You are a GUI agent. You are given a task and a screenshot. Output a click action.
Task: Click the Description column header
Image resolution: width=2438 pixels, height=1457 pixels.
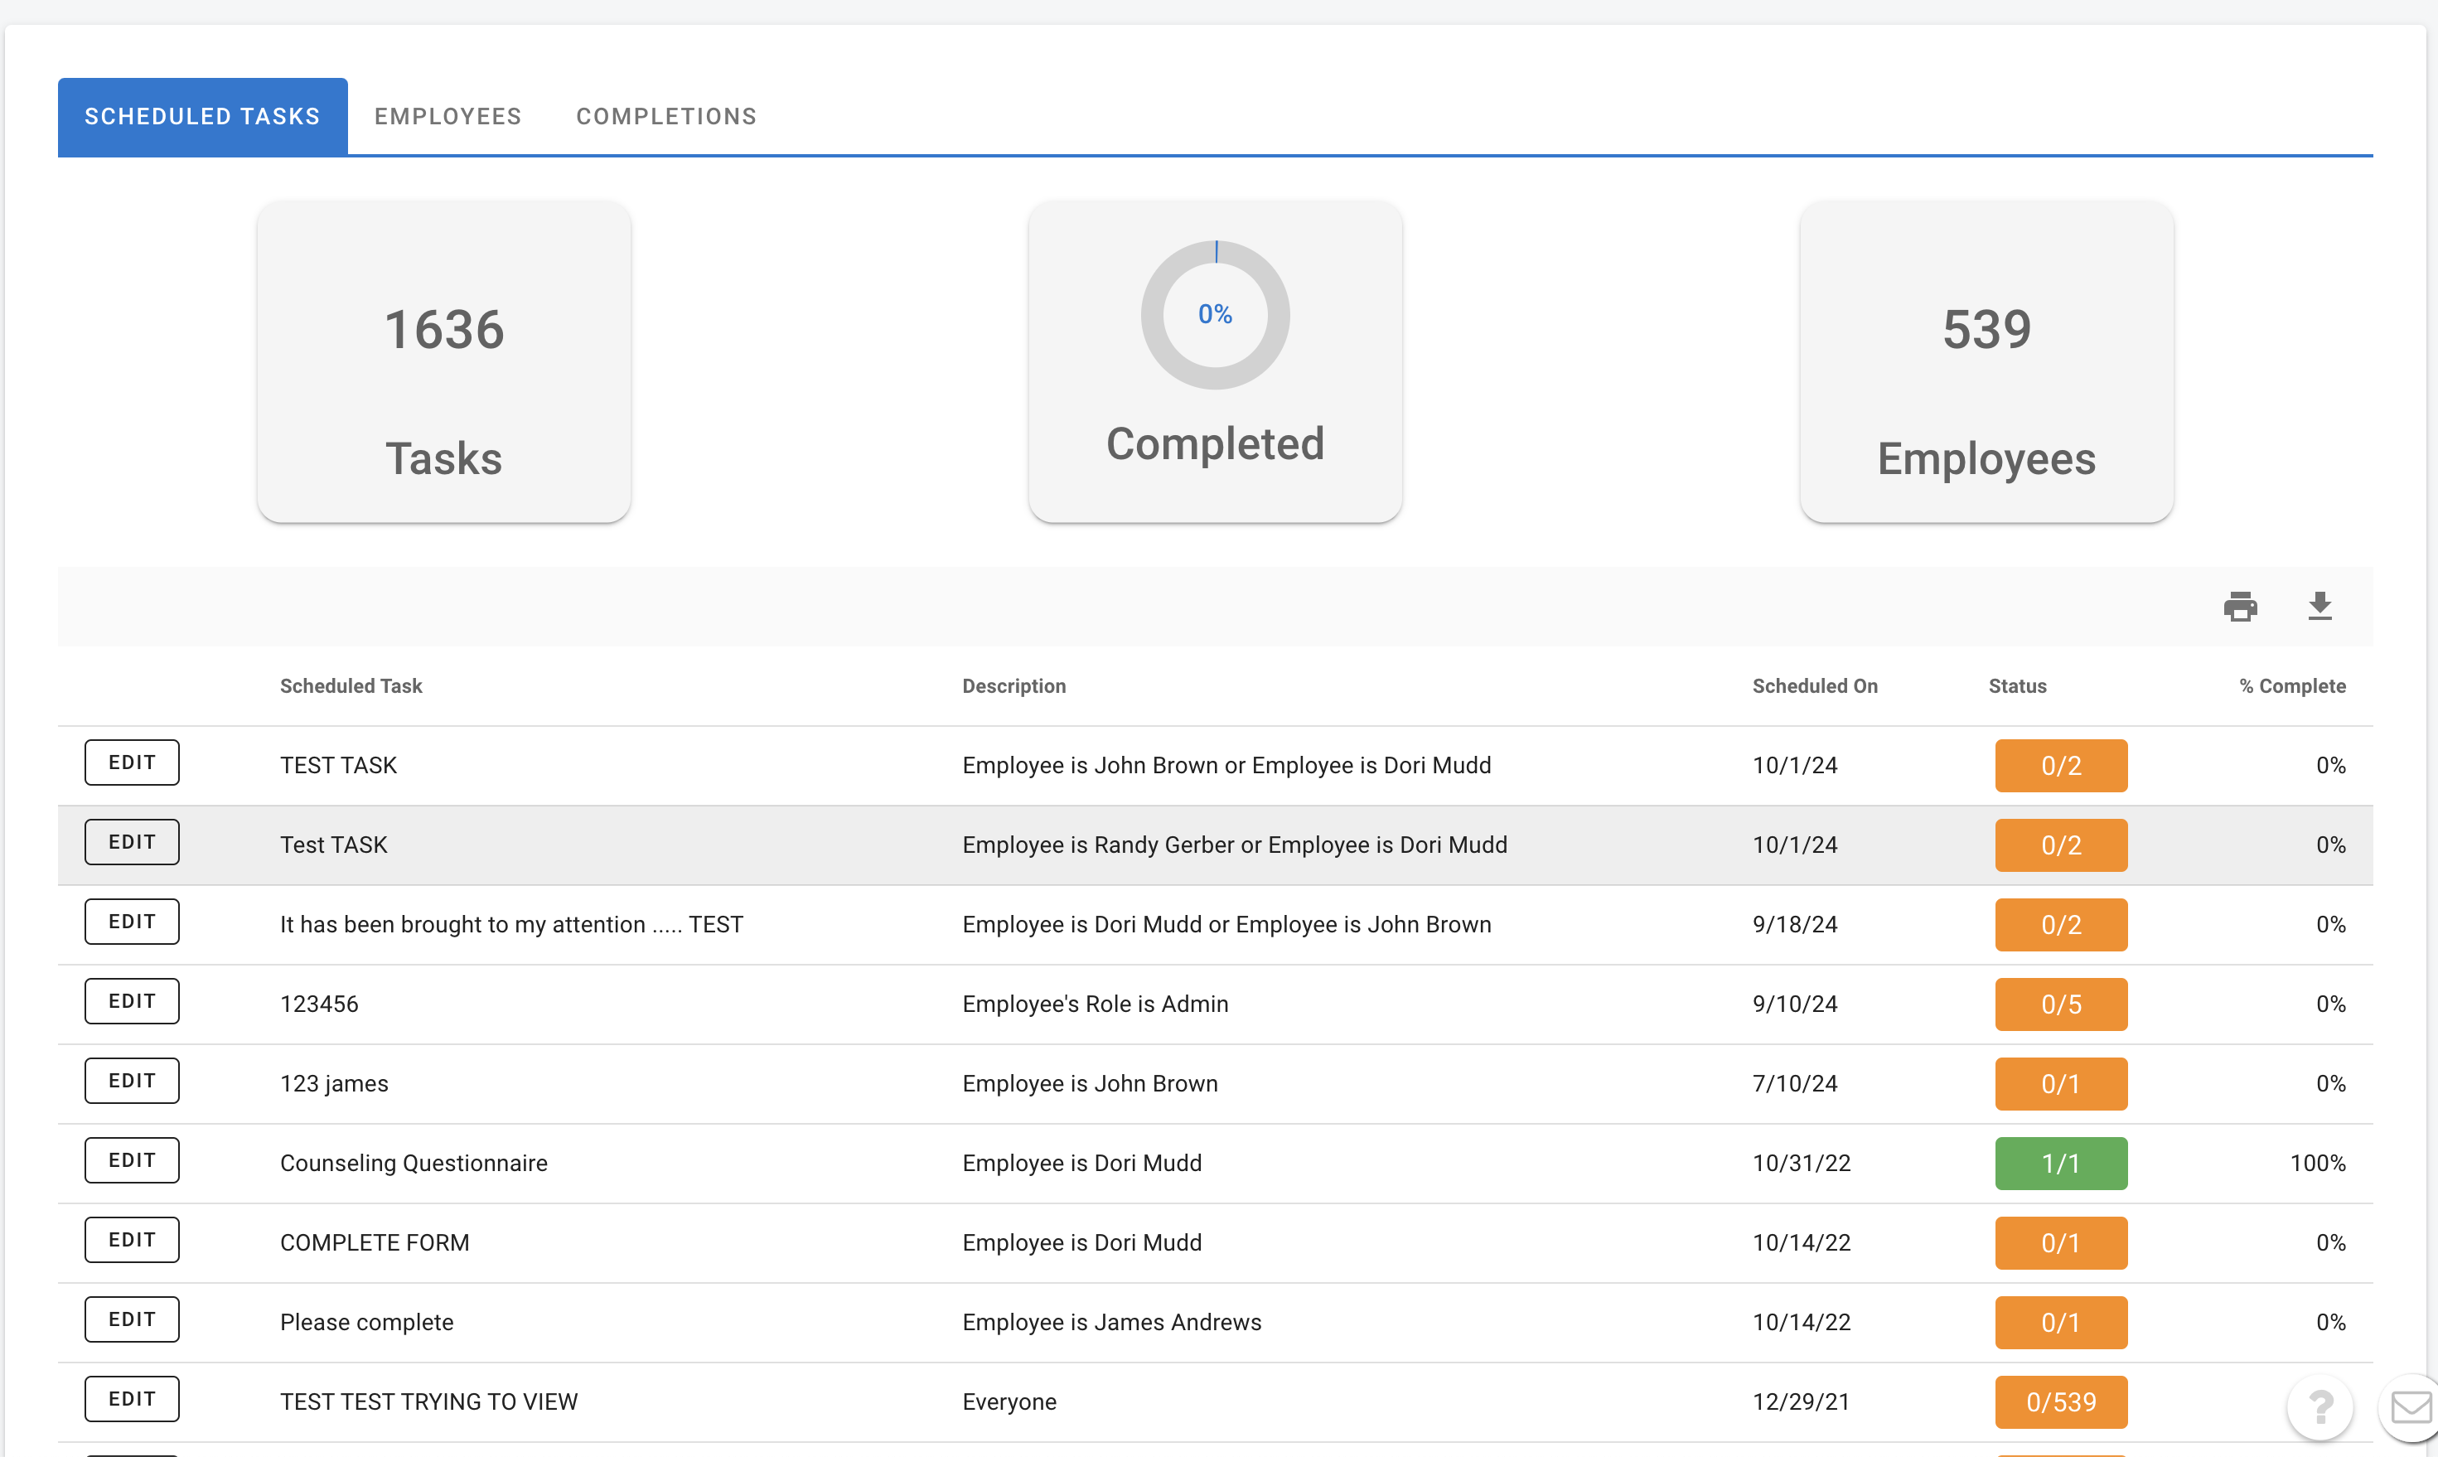(1013, 686)
